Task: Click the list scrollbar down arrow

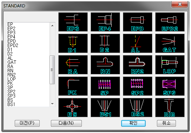Action: [x=53, y=104]
